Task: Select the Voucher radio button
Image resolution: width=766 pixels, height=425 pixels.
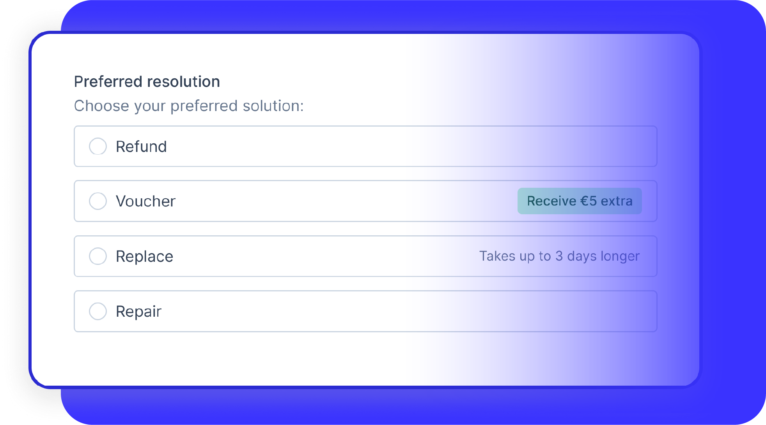Action: coord(98,201)
